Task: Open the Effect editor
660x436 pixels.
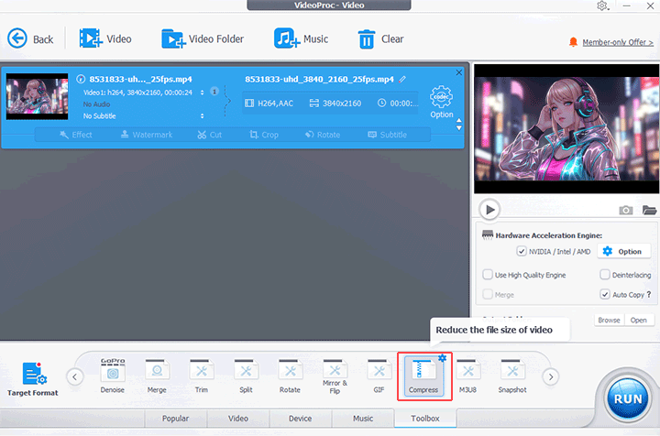Action: coord(76,135)
